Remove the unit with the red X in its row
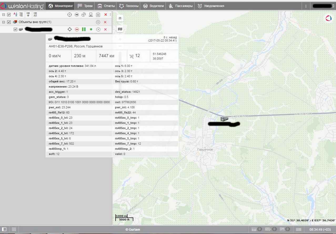This screenshot has height=234, width=336. tap(106, 29)
